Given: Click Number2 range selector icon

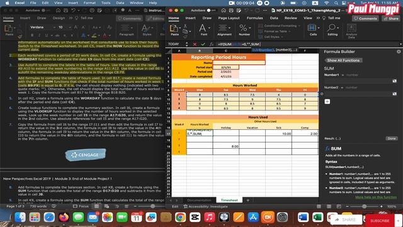Looking at the screenshot, I should point(395,94).
